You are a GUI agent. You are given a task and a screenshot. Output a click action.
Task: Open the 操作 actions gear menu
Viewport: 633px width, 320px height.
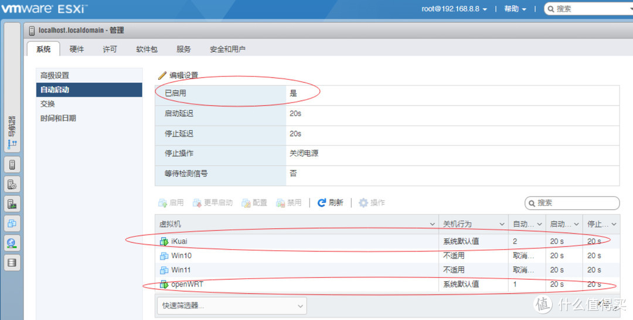pyautogui.click(x=372, y=203)
